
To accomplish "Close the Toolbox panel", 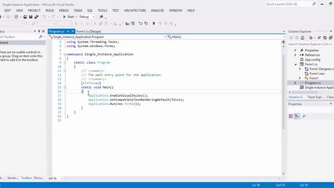I will 43,31.
